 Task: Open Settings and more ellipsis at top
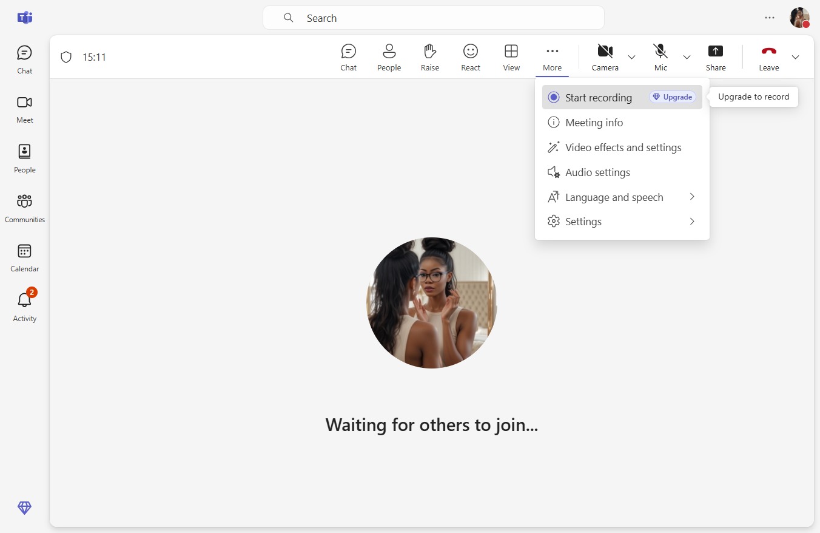(x=770, y=18)
